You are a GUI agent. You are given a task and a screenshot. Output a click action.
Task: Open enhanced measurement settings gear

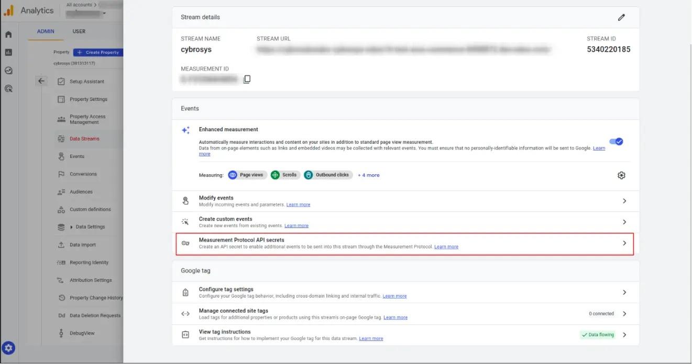click(x=621, y=175)
